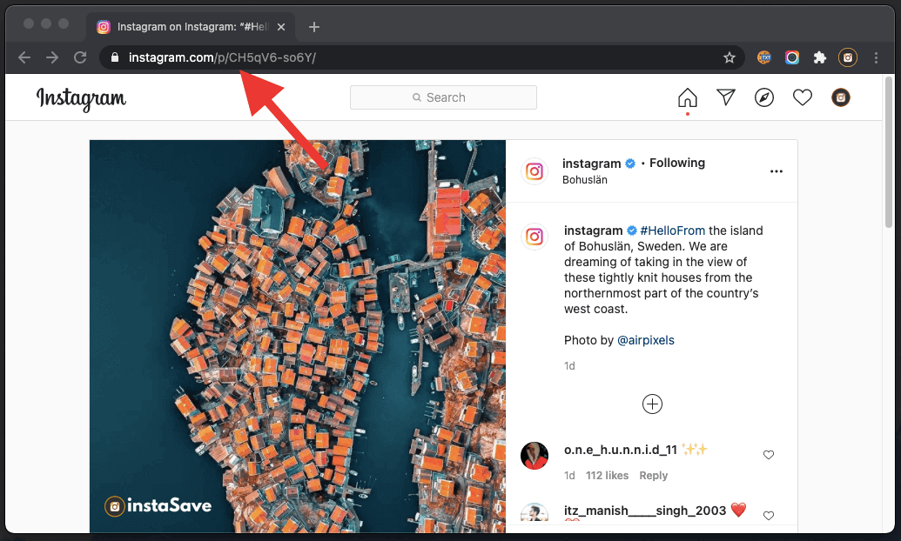This screenshot has width=901, height=541.
Task: Open the browser's three-dot menu
Action: coord(876,57)
